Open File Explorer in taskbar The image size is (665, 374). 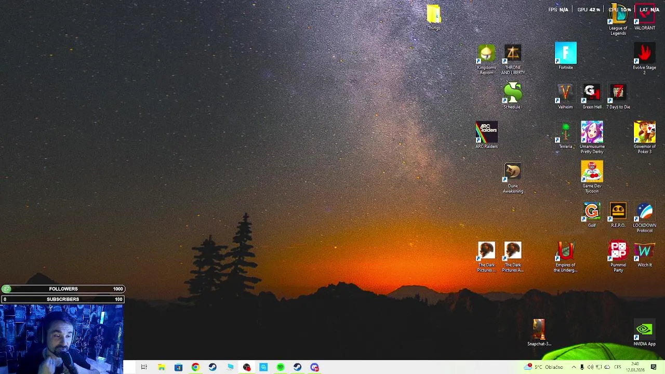[x=161, y=367]
